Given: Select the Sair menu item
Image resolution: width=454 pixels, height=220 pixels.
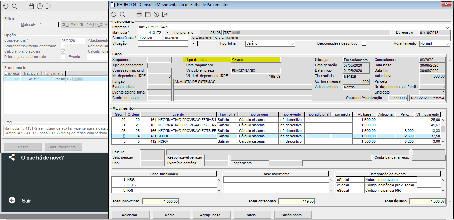Looking at the screenshot, I should point(27,201).
